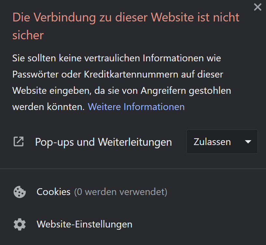The image size is (266, 245).
Task: Click the cookie icon
Action: (20, 192)
